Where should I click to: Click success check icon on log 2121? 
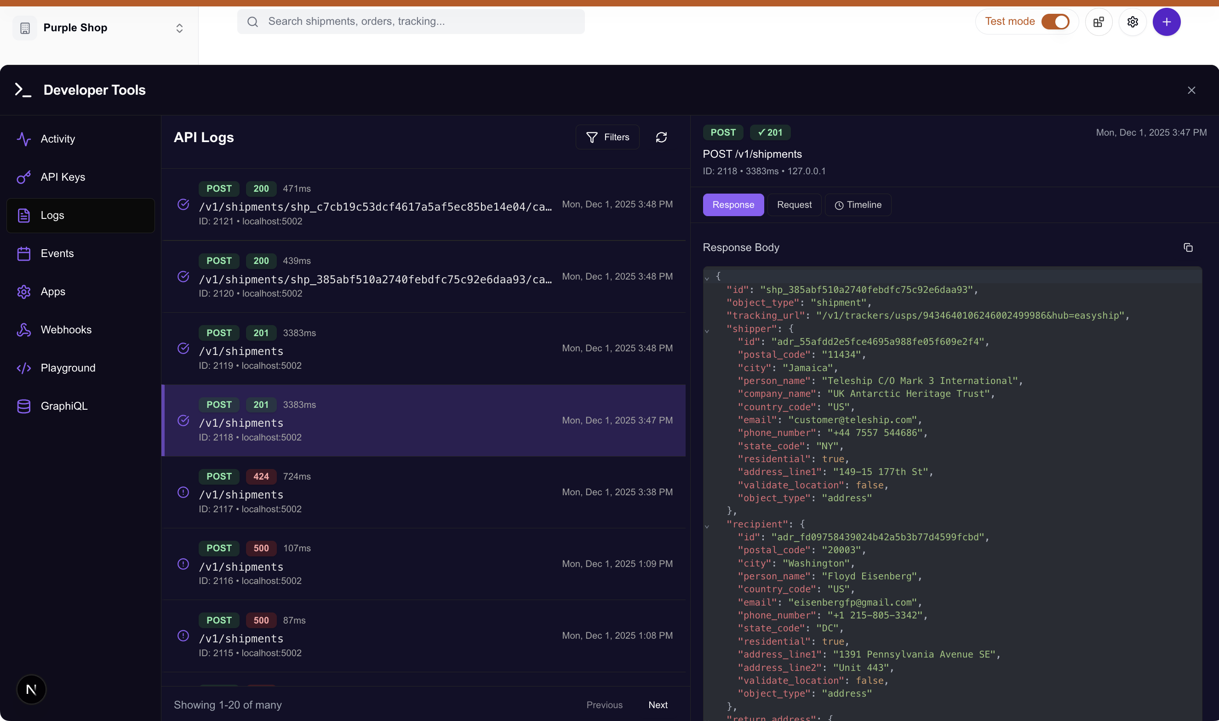[183, 205]
